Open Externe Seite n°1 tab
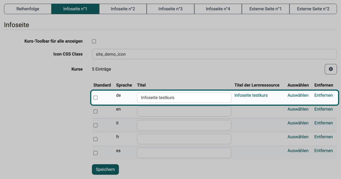 [x=266, y=9]
